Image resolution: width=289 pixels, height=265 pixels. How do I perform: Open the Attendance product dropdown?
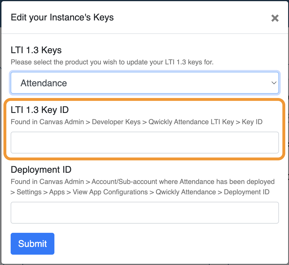click(x=144, y=83)
